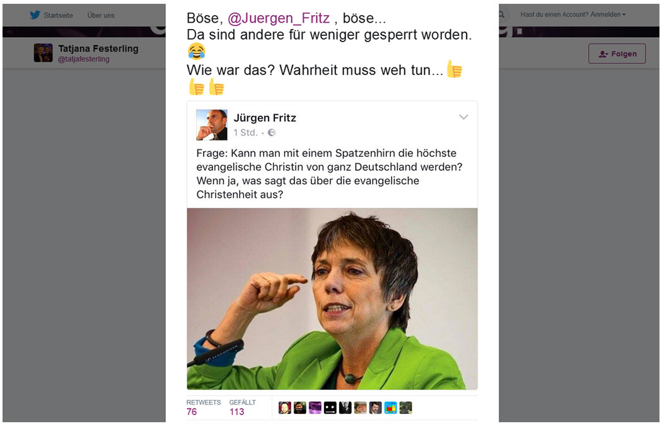The width and height of the screenshot is (662, 426).
Task: Click the black robot-face liker avatar
Action: tap(330, 408)
